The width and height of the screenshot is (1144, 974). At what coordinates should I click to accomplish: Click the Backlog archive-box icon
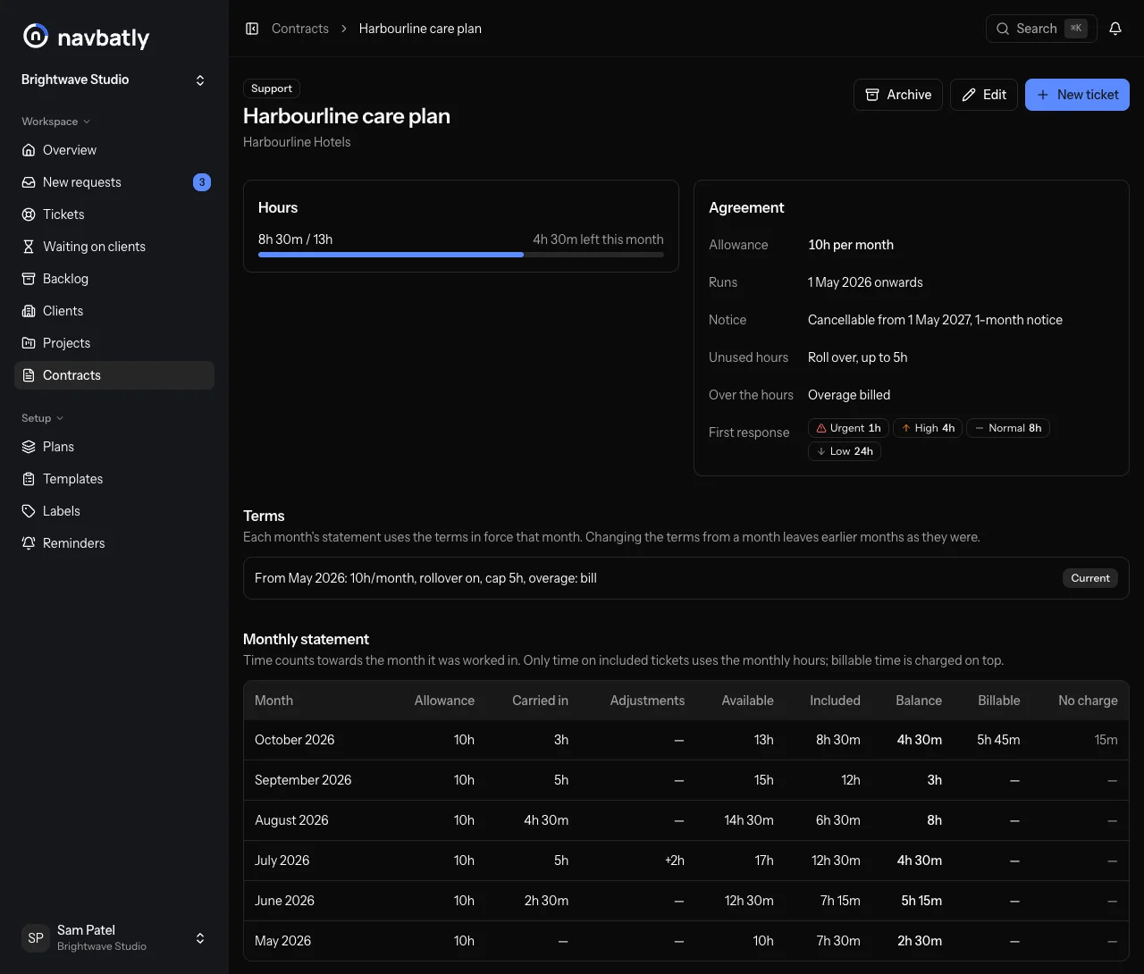point(29,279)
